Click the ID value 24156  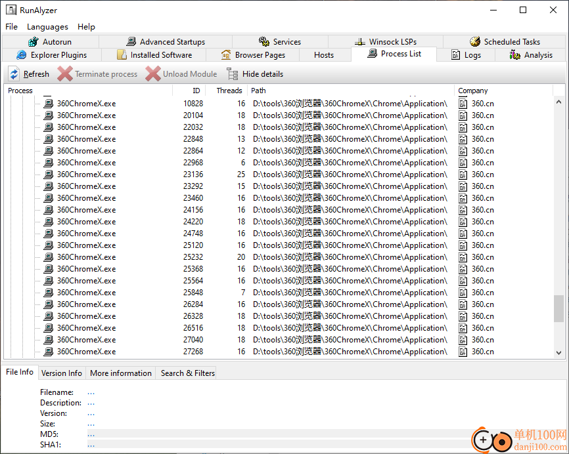point(193,210)
